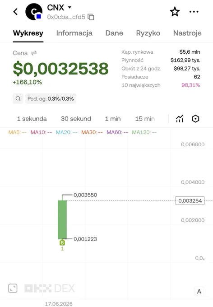Open the CNX token logo
This screenshot has height=307, width=213.
click(x=34, y=12)
